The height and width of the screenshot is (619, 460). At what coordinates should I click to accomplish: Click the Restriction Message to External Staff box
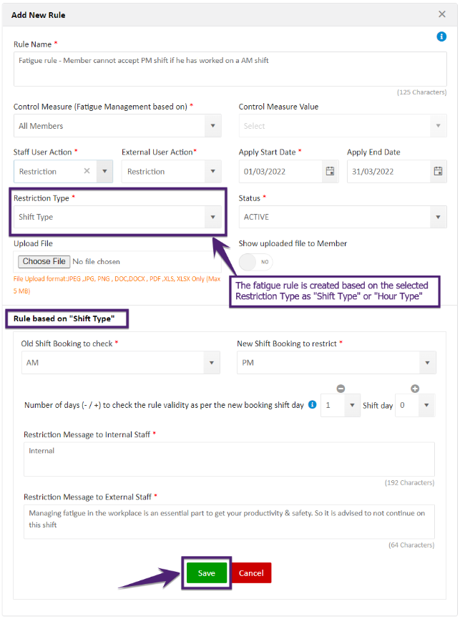229,522
